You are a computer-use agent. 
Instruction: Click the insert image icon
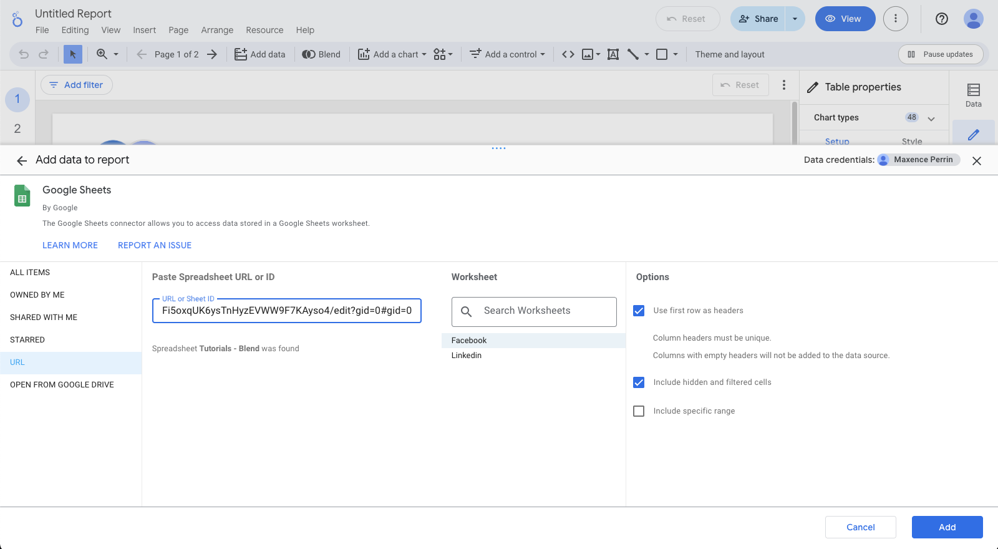click(588, 54)
